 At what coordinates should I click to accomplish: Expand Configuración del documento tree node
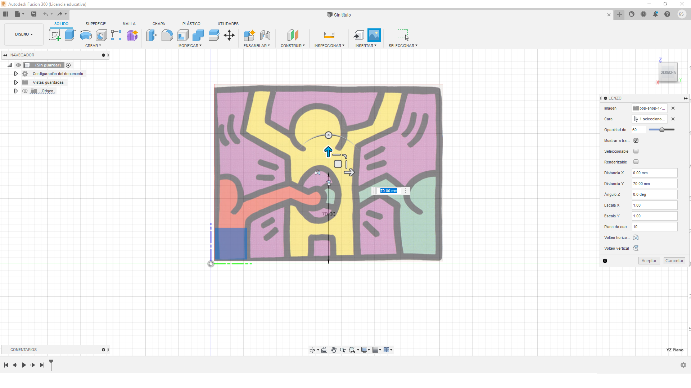tap(16, 74)
